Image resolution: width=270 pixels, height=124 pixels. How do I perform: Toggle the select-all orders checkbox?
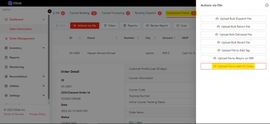pyautogui.click(x=56, y=38)
